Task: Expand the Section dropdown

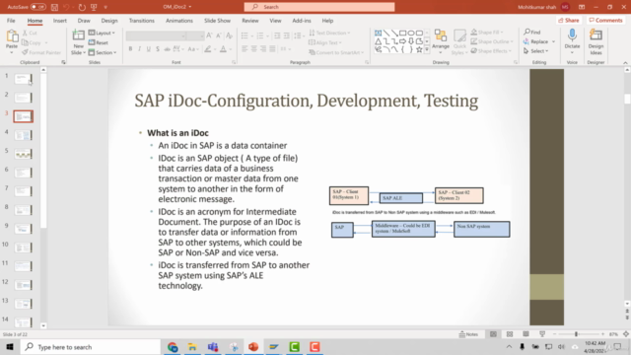Action: tap(103, 52)
